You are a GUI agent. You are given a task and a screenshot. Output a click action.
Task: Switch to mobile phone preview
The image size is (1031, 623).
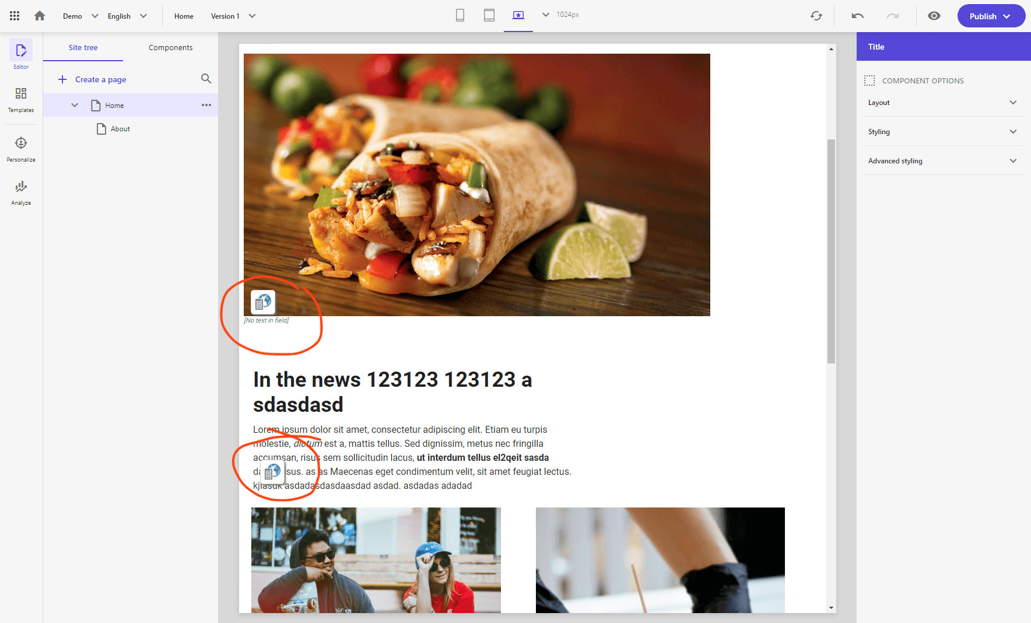pos(460,16)
